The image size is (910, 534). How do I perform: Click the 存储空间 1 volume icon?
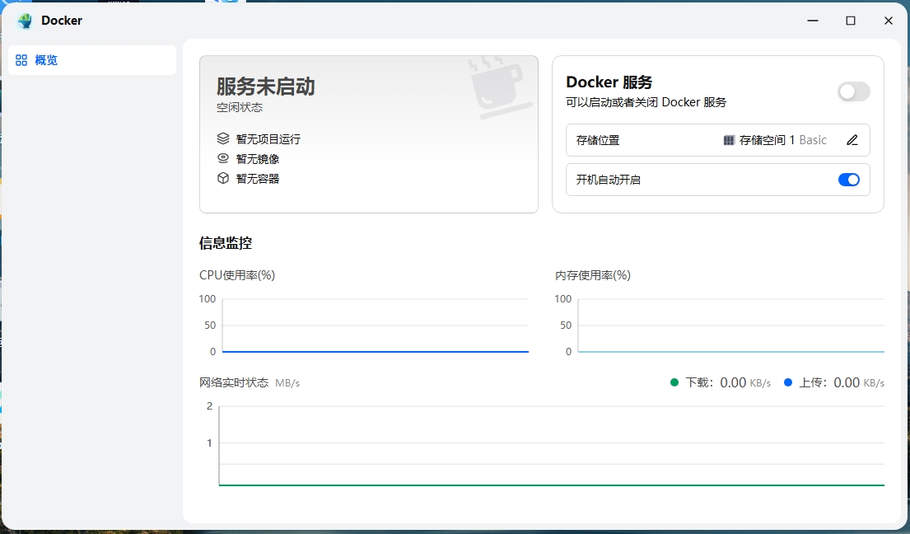pyautogui.click(x=729, y=140)
